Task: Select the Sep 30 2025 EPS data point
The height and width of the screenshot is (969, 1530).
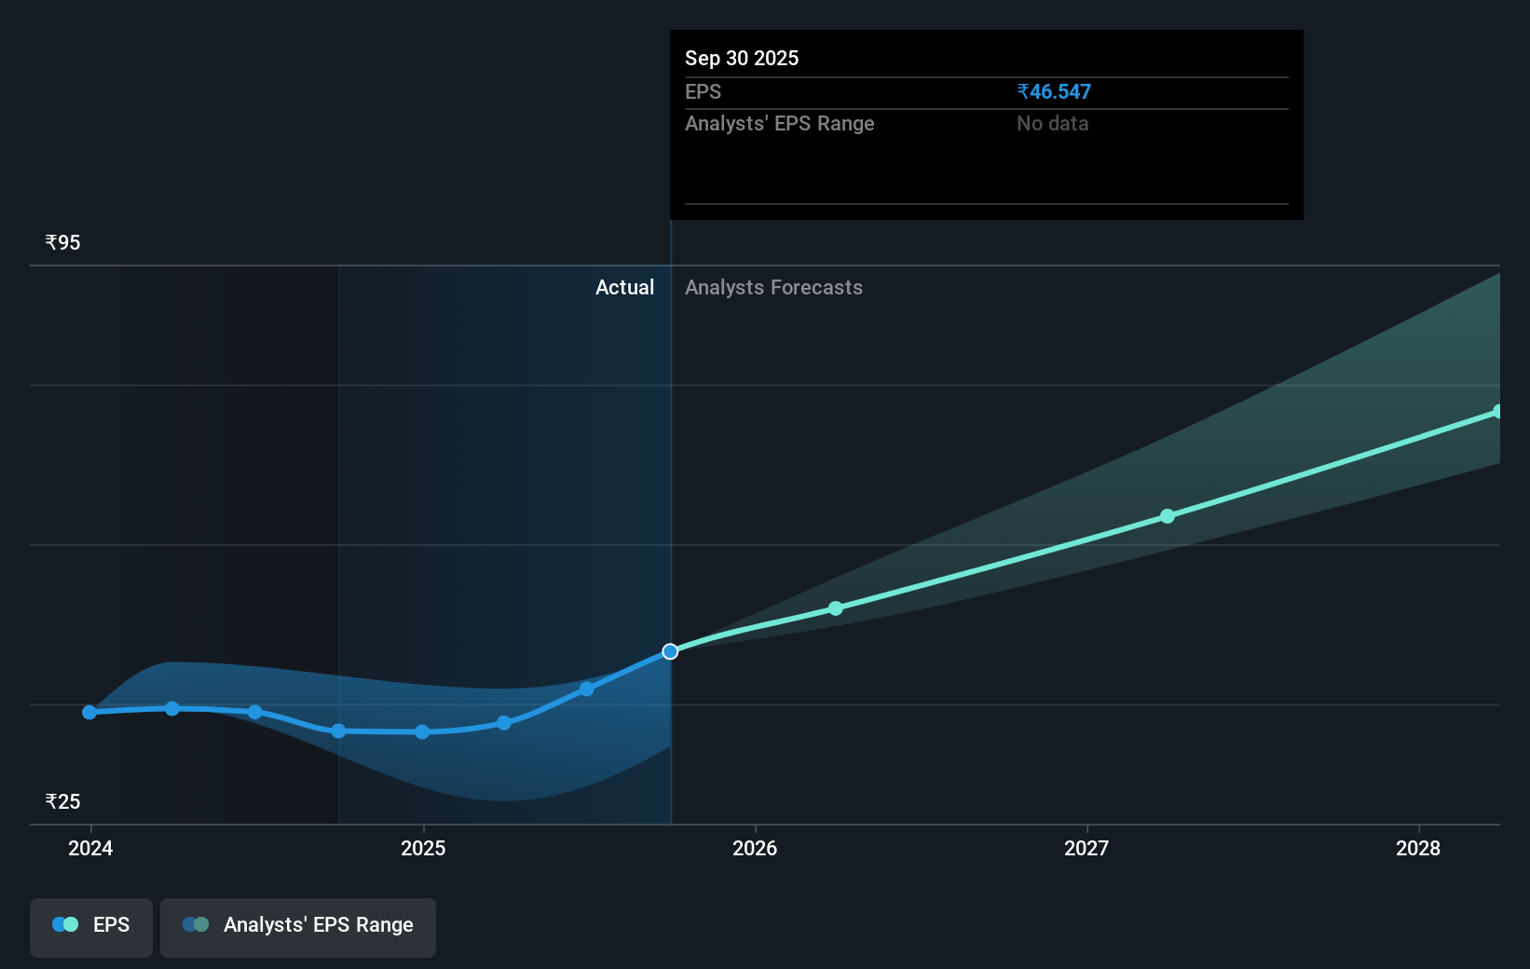Action: tap(670, 651)
